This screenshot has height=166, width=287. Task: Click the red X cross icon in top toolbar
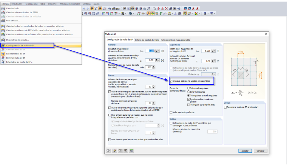pyautogui.click(x=167, y=9)
